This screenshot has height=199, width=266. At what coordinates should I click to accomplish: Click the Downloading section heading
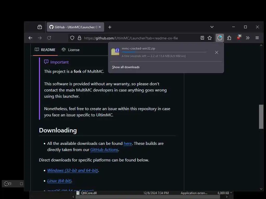(58, 130)
